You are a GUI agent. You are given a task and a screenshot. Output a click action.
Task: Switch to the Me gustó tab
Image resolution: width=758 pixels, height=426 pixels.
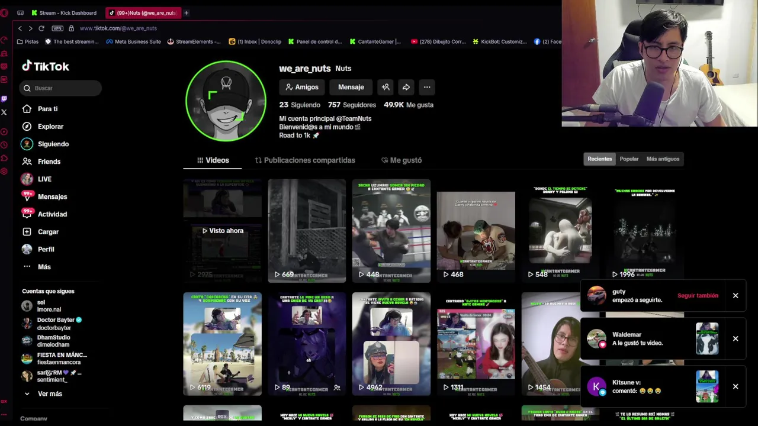click(402, 160)
